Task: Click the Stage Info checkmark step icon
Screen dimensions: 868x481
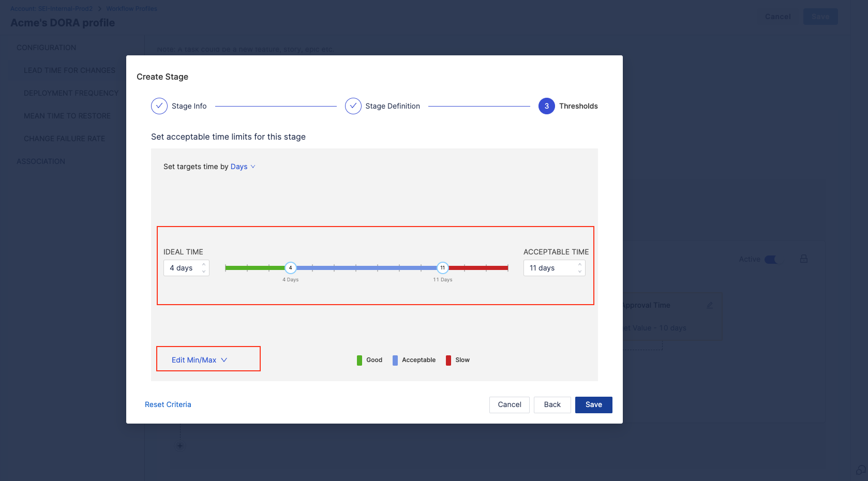Action: coord(159,106)
